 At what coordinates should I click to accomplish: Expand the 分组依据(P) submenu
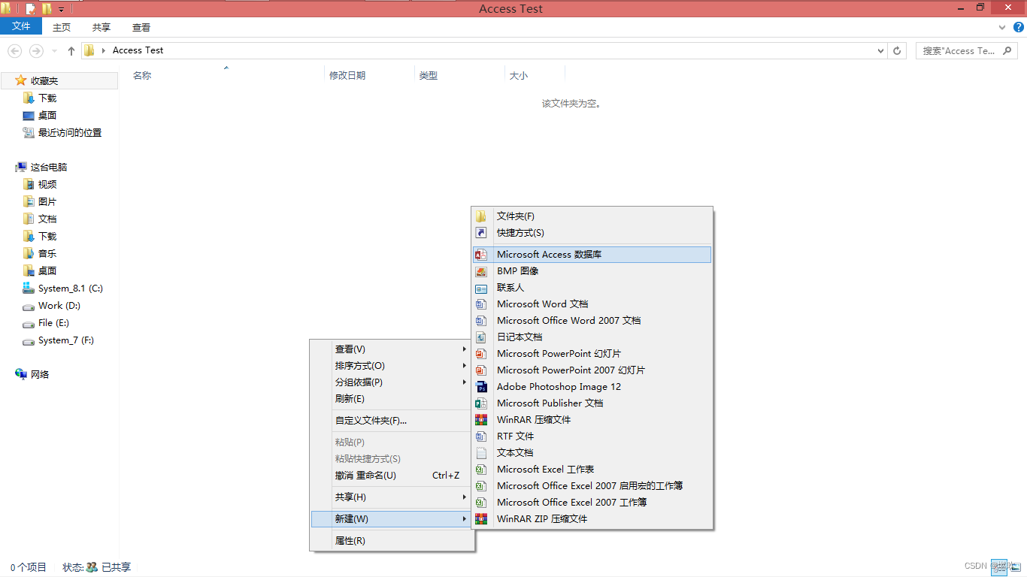(392, 382)
